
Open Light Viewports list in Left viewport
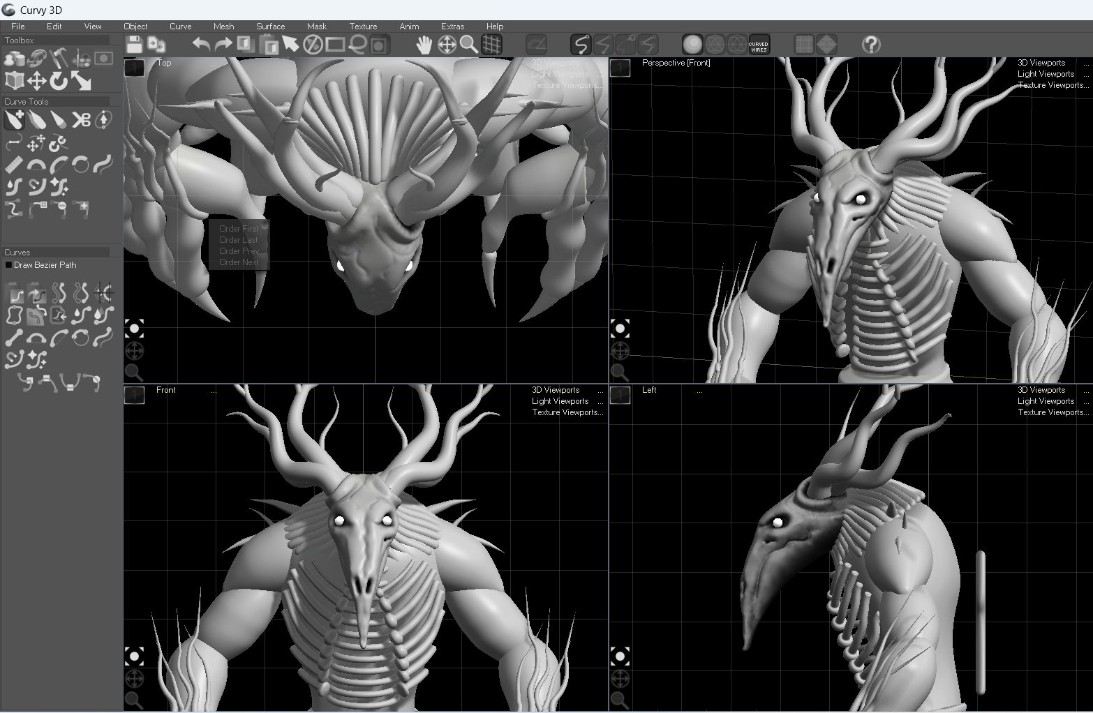1046,401
